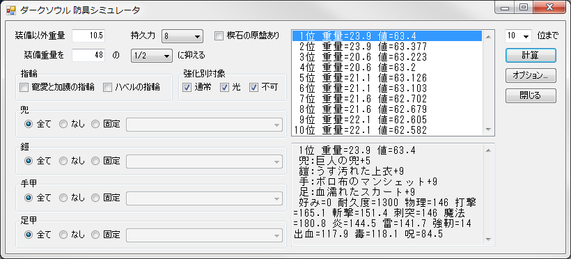The width and height of the screenshot is (571, 259).
Task: Select 全て radio in the 手甲 group
Action: click(x=29, y=198)
